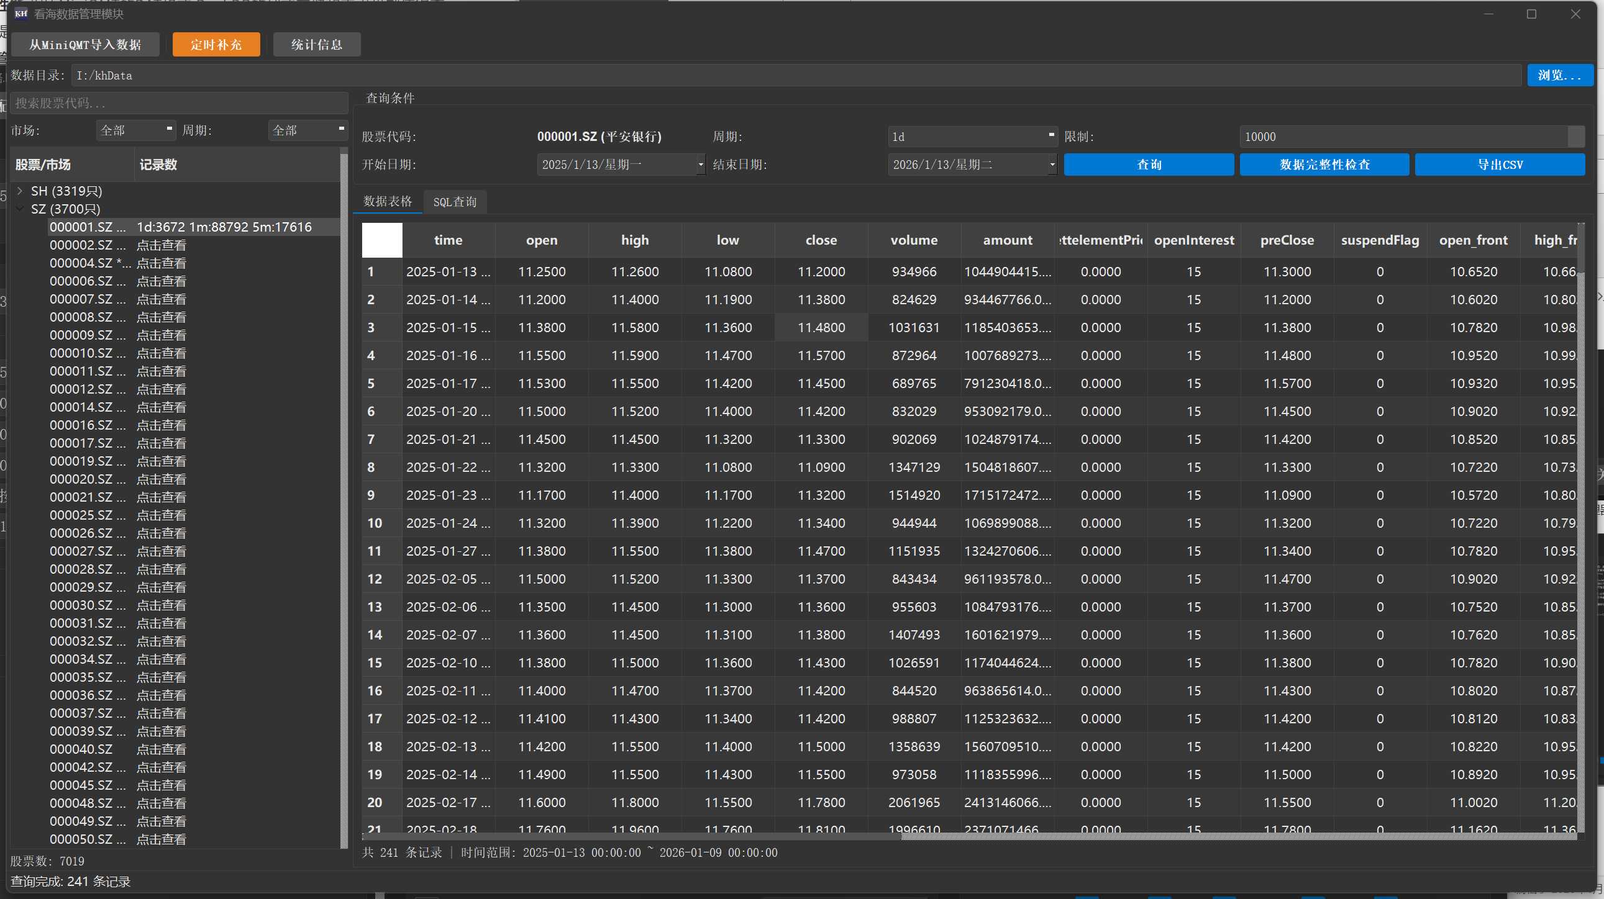Expand the SH (3319只) tree node

20,191
